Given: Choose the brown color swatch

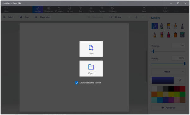Looking at the screenshot, I should (182, 100).
